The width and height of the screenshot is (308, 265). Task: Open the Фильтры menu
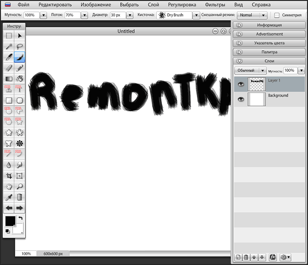coord(215,5)
